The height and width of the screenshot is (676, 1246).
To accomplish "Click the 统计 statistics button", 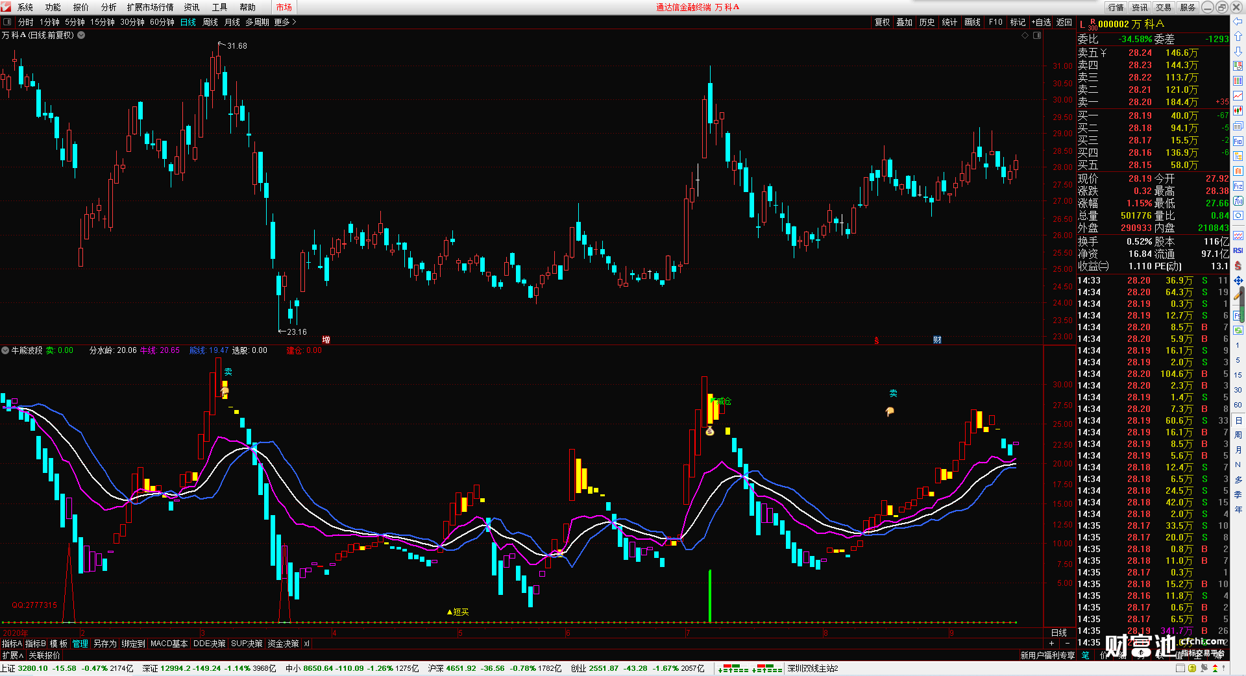I will pos(949,22).
